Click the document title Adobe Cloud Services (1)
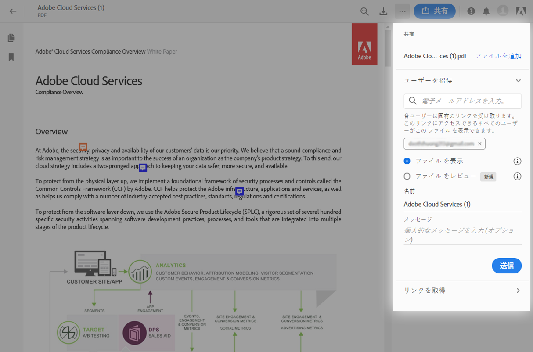Image resolution: width=533 pixels, height=352 pixels. point(71,7)
